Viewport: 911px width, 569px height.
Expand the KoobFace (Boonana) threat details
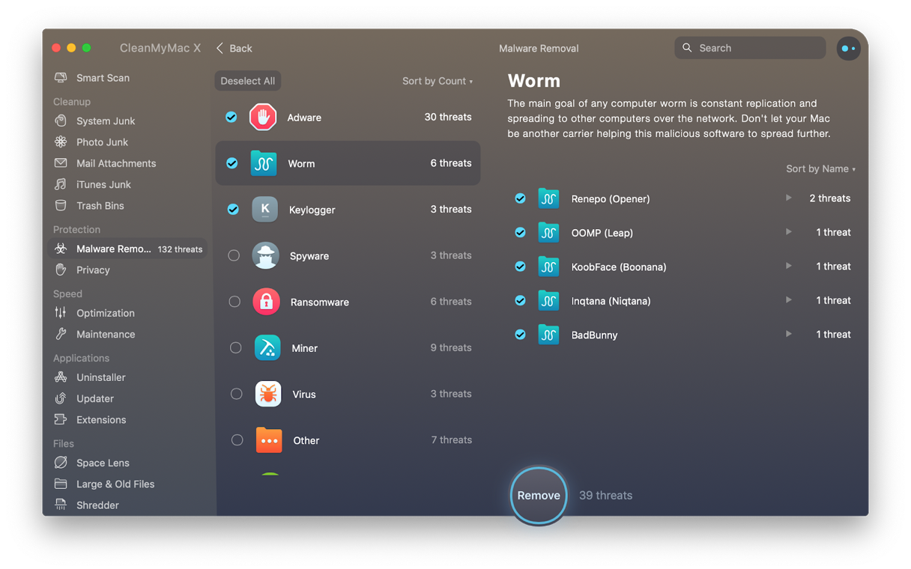click(x=788, y=266)
